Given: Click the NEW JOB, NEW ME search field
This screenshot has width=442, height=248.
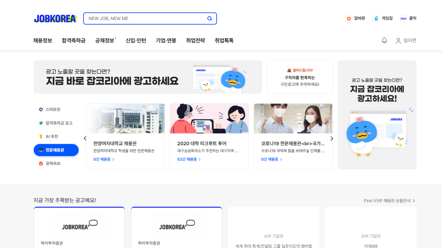Looking at the screenshot, I should pos(146,18).
